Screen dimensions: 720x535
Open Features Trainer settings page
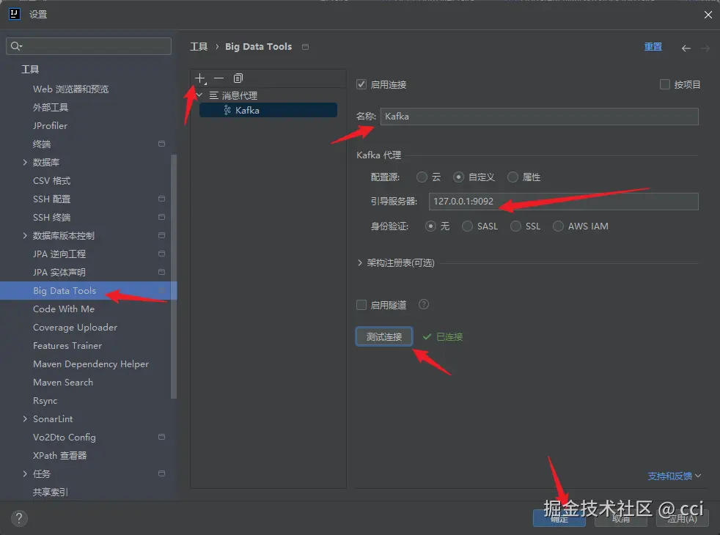(67, 345)
